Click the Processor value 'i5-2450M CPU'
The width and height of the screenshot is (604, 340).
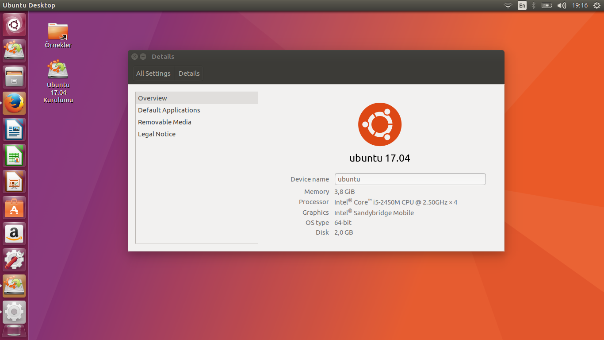tap(394, 202)
